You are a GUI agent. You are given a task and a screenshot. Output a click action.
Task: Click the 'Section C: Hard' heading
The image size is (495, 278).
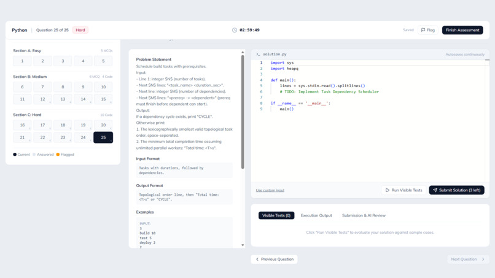pyautogui.click(x=27, y=115)
